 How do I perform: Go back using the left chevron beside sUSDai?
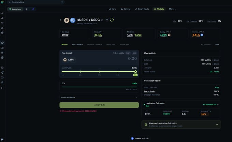tap(61, 20)
